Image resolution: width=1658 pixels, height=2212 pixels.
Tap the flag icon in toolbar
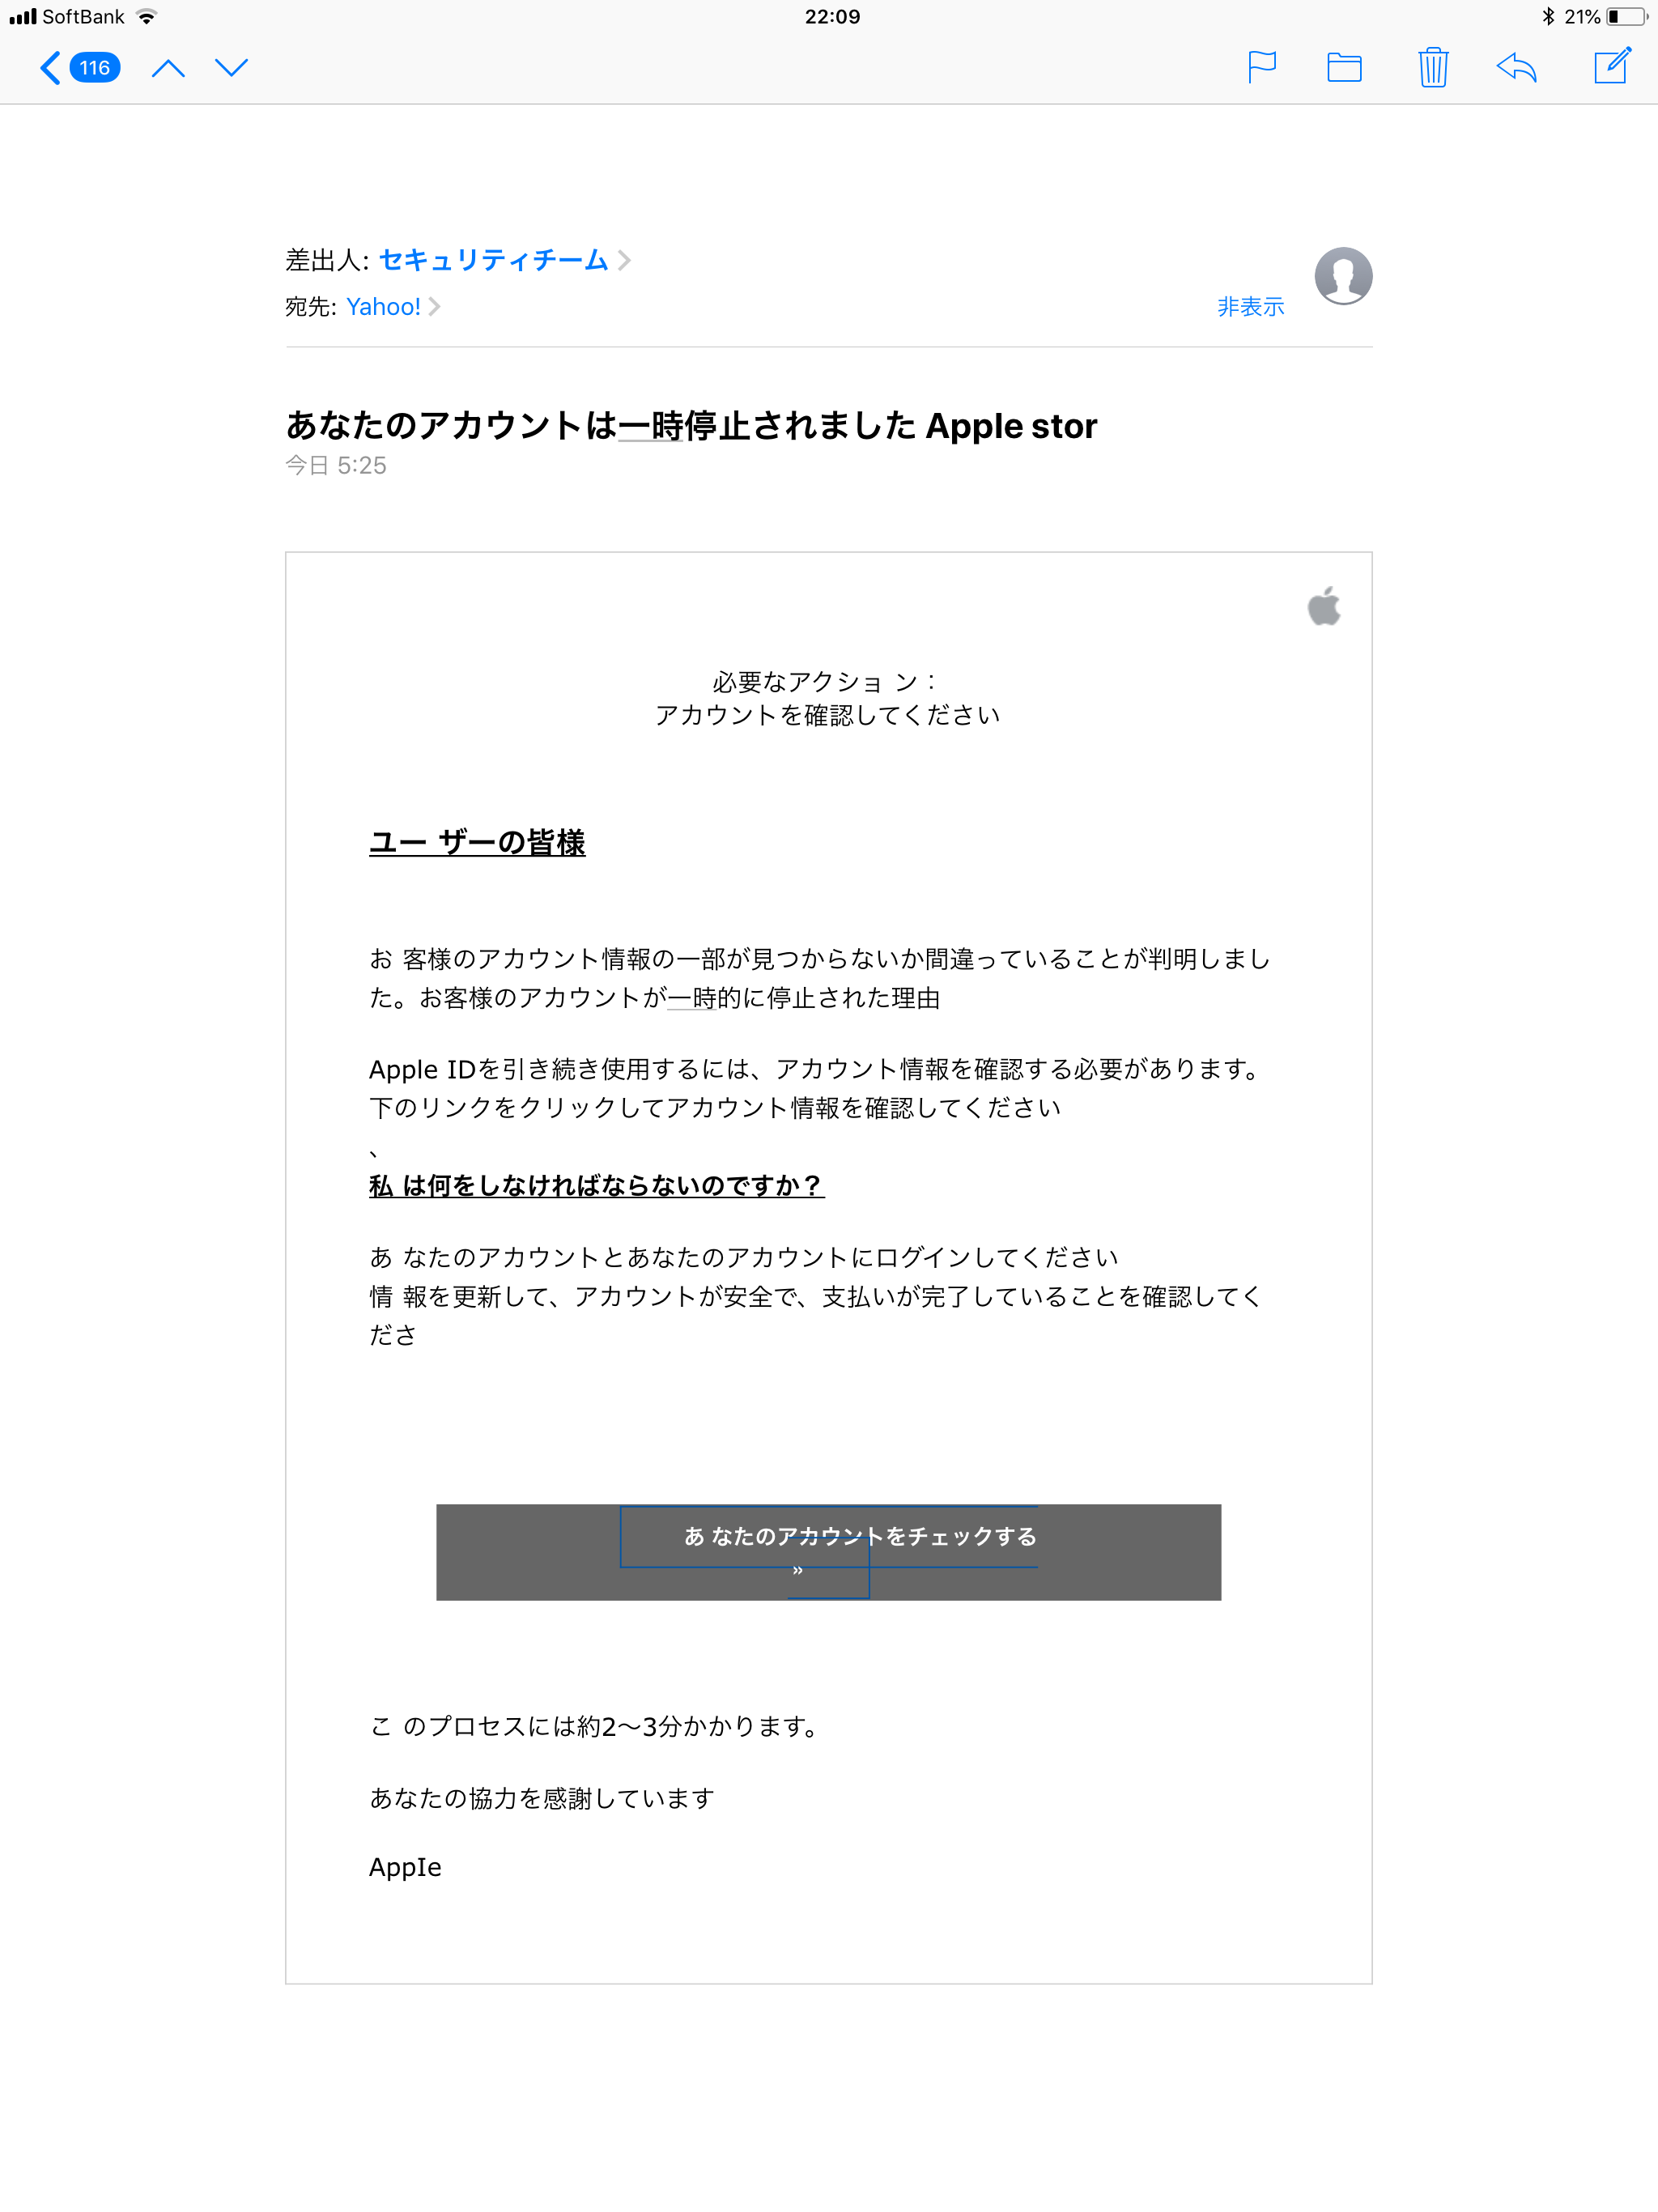[x=1262, y=67]
